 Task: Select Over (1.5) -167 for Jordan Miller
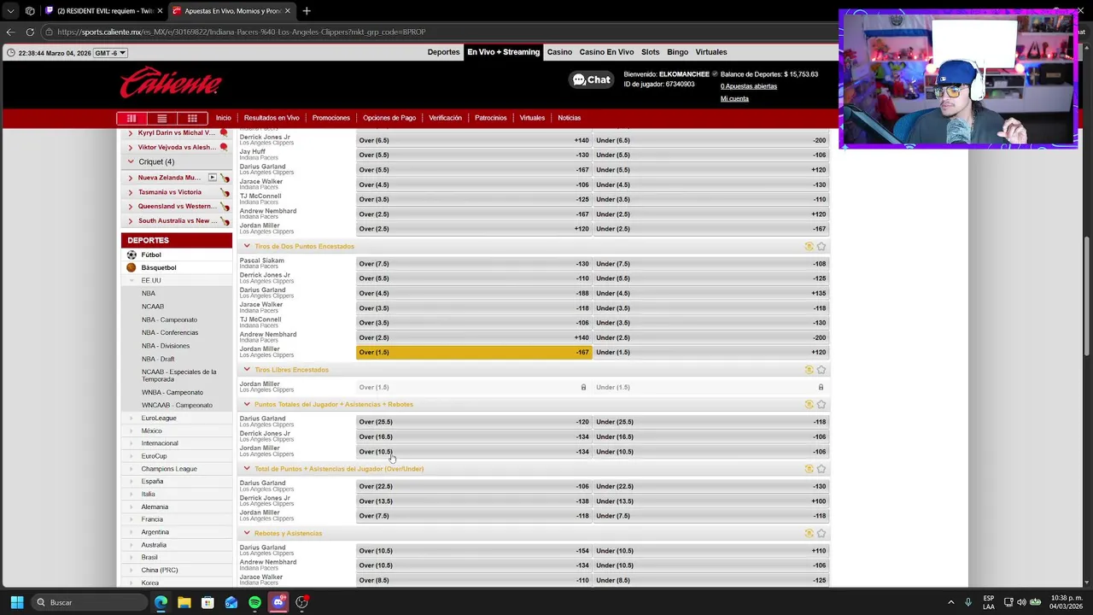coord(474,352)
